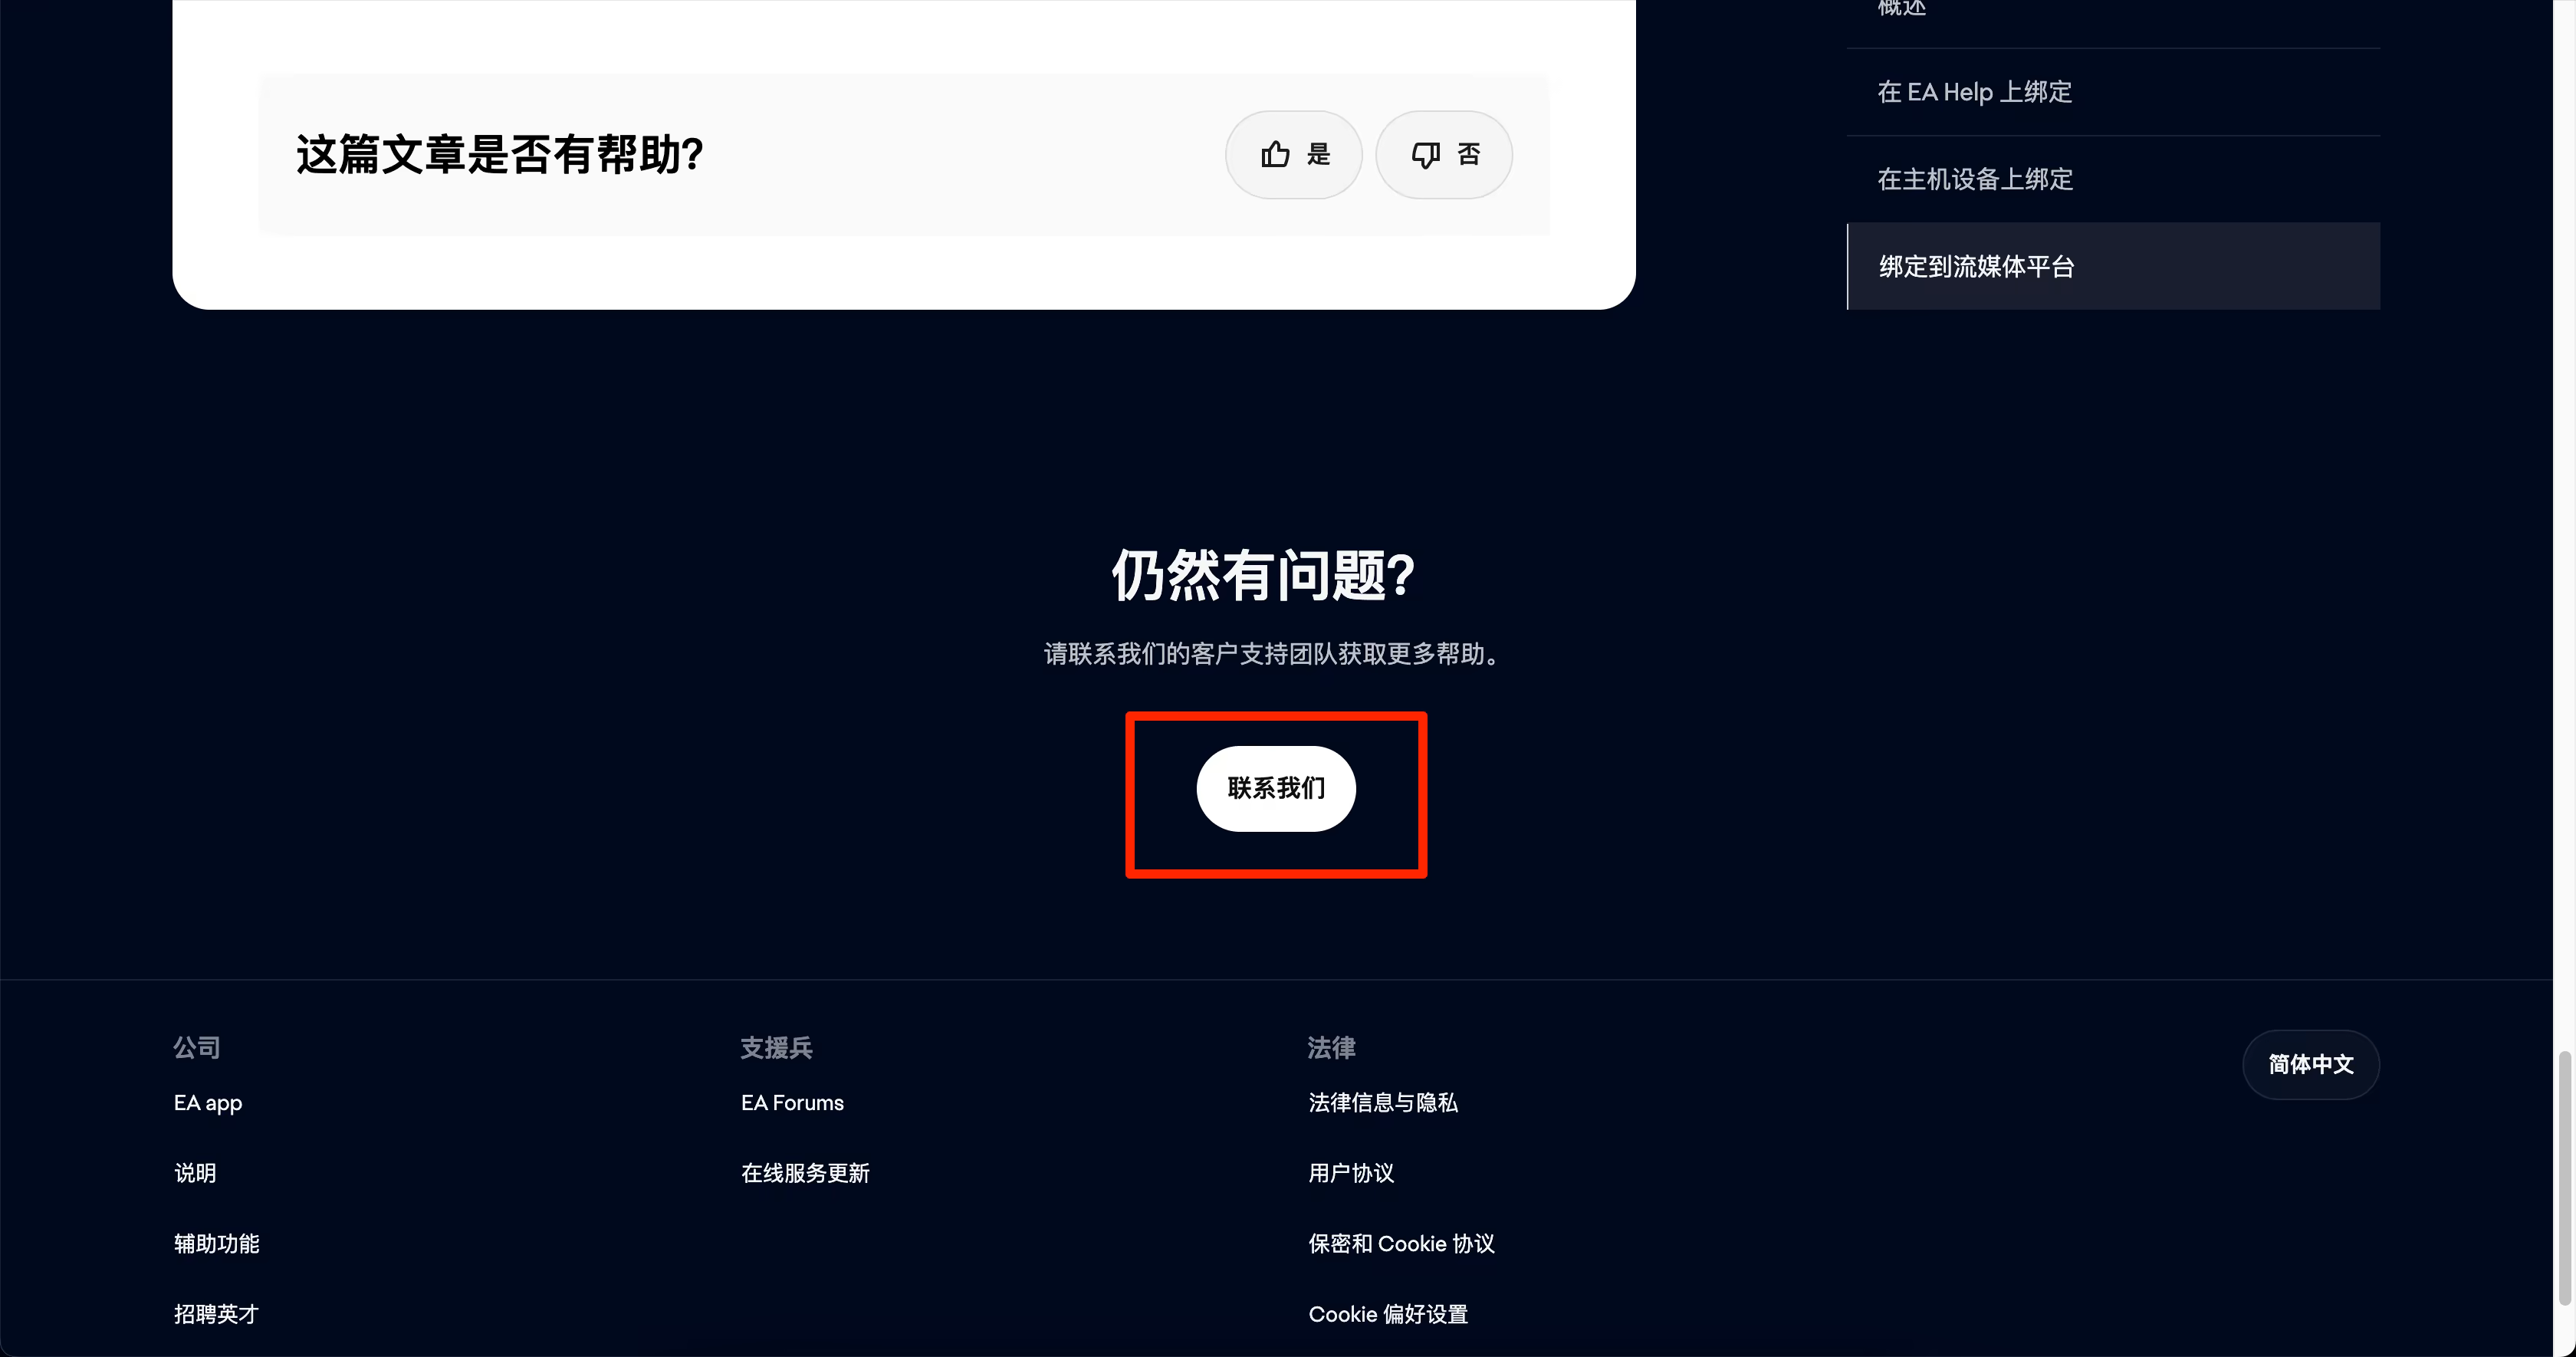Jump to 在主机设备上绑定 section

pos(1975,179)
